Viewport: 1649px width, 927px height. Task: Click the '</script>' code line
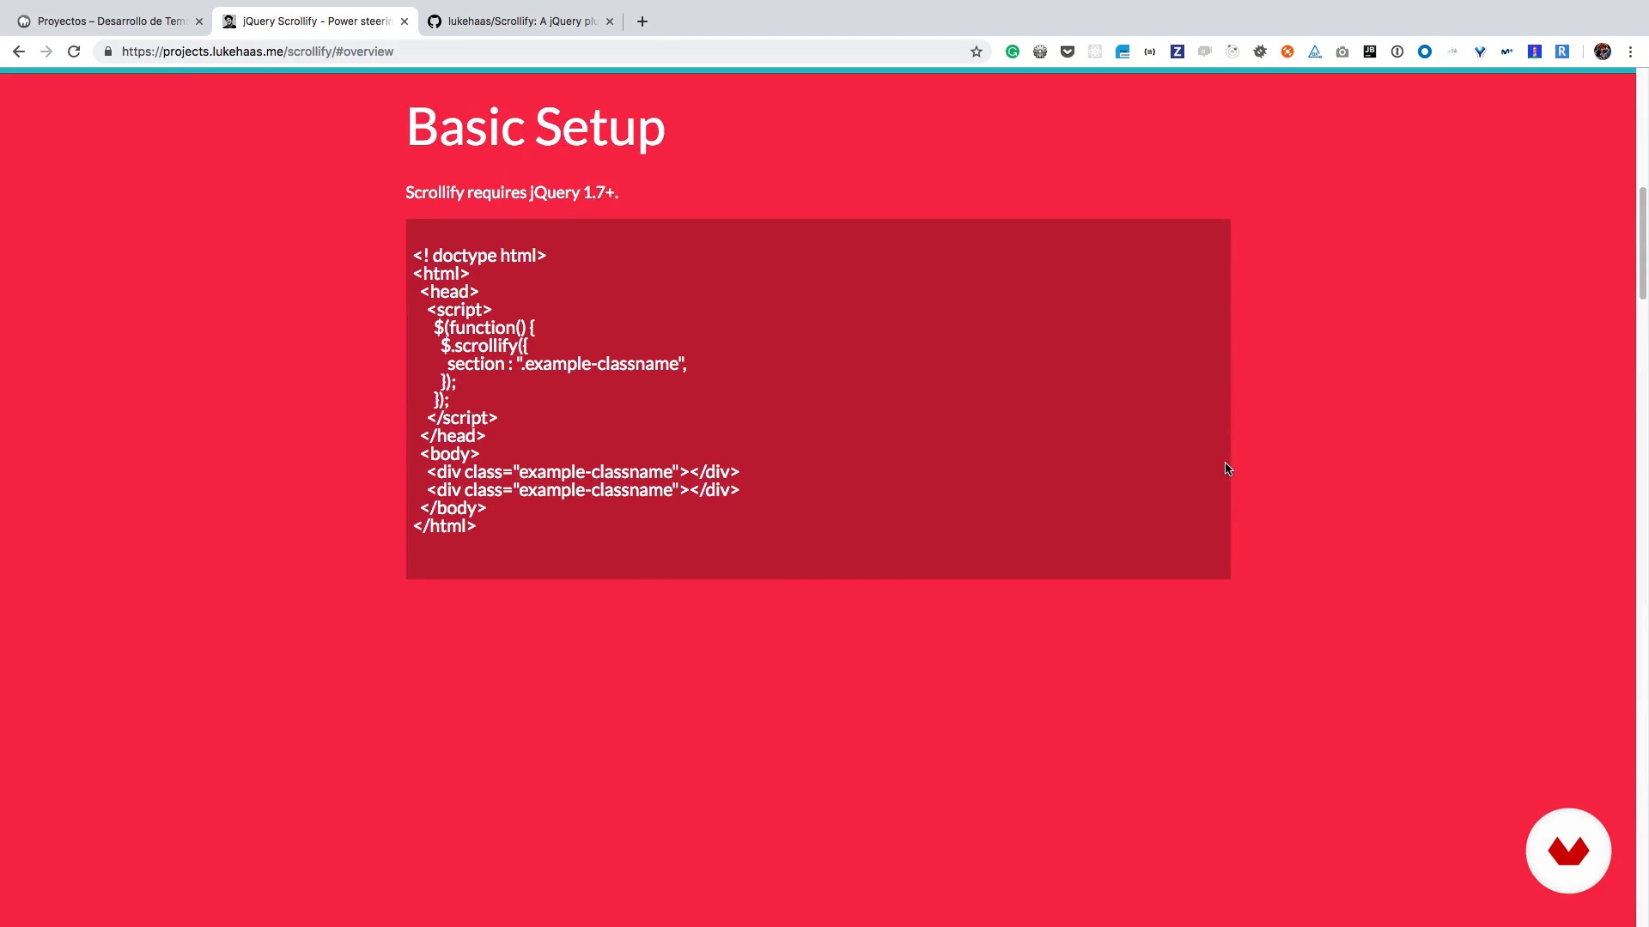[x=462, y=417]
